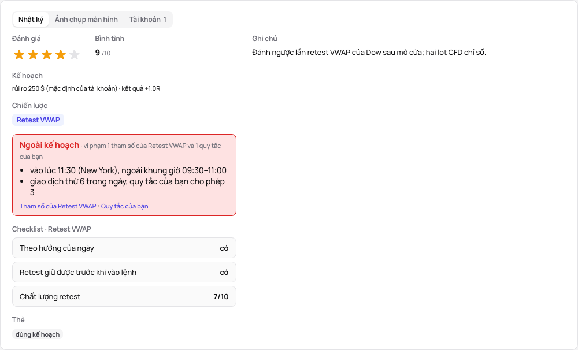
Task: Click the đúng kế hoạch tag
Action: coord(38,334)
